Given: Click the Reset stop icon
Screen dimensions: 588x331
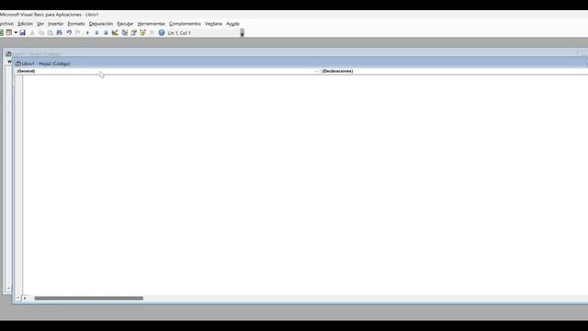Looking at the screenshot, I should click(x=106, y=33).
